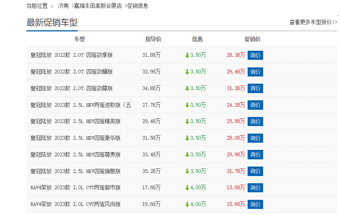Image resolution: width=340 pixels, height=215 pixels.
Task: Click green arrow beside HEV四驱精英版 discount
Action: click(187, 122)
